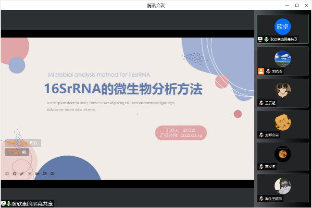312x208 pixels.
Task: Maximize the 腾讯会议 window
Action: (x=296, y=5)
